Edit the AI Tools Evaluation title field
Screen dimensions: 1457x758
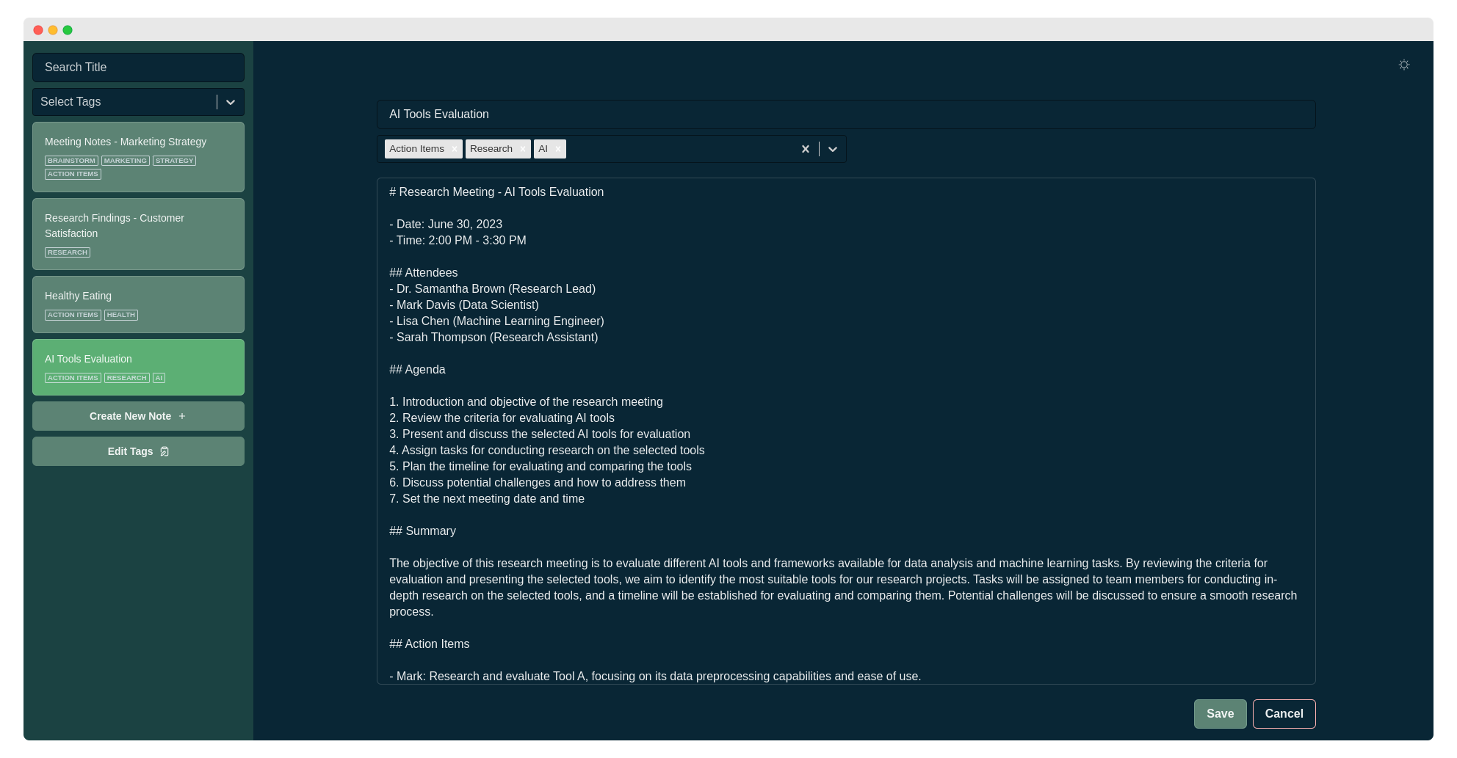(846, 114)
